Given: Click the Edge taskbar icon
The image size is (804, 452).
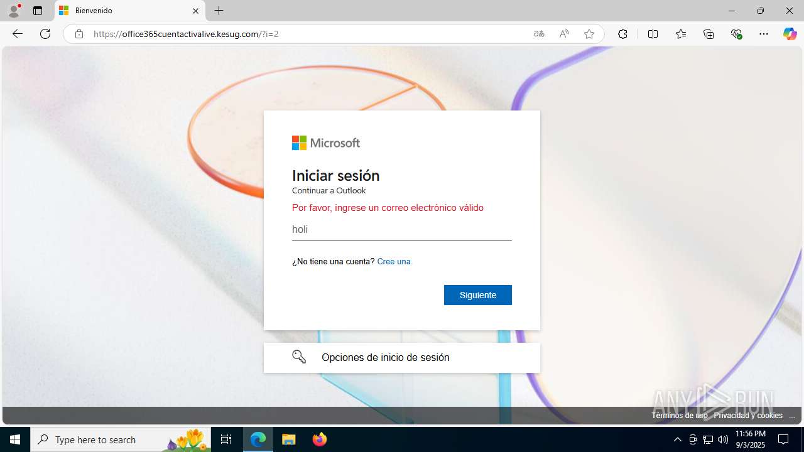Looking at the screenshot, I should (x=258, y=439).
